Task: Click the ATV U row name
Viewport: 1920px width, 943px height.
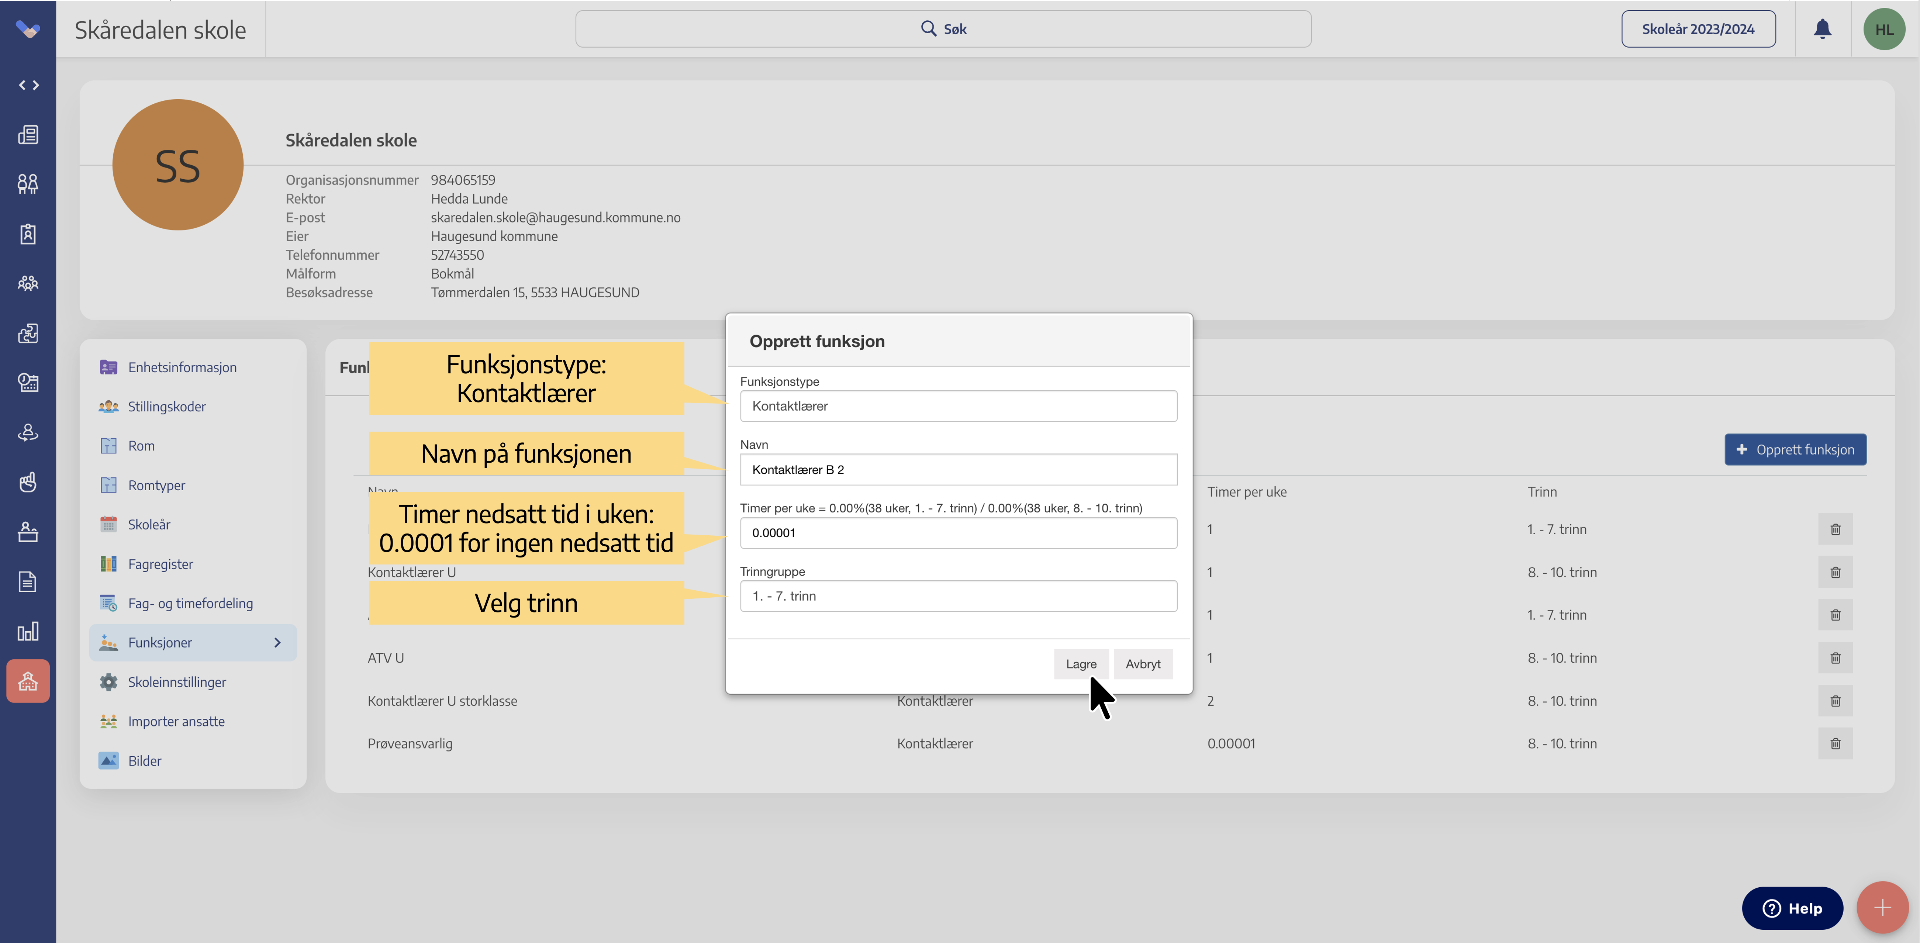Action: [385, 658]
